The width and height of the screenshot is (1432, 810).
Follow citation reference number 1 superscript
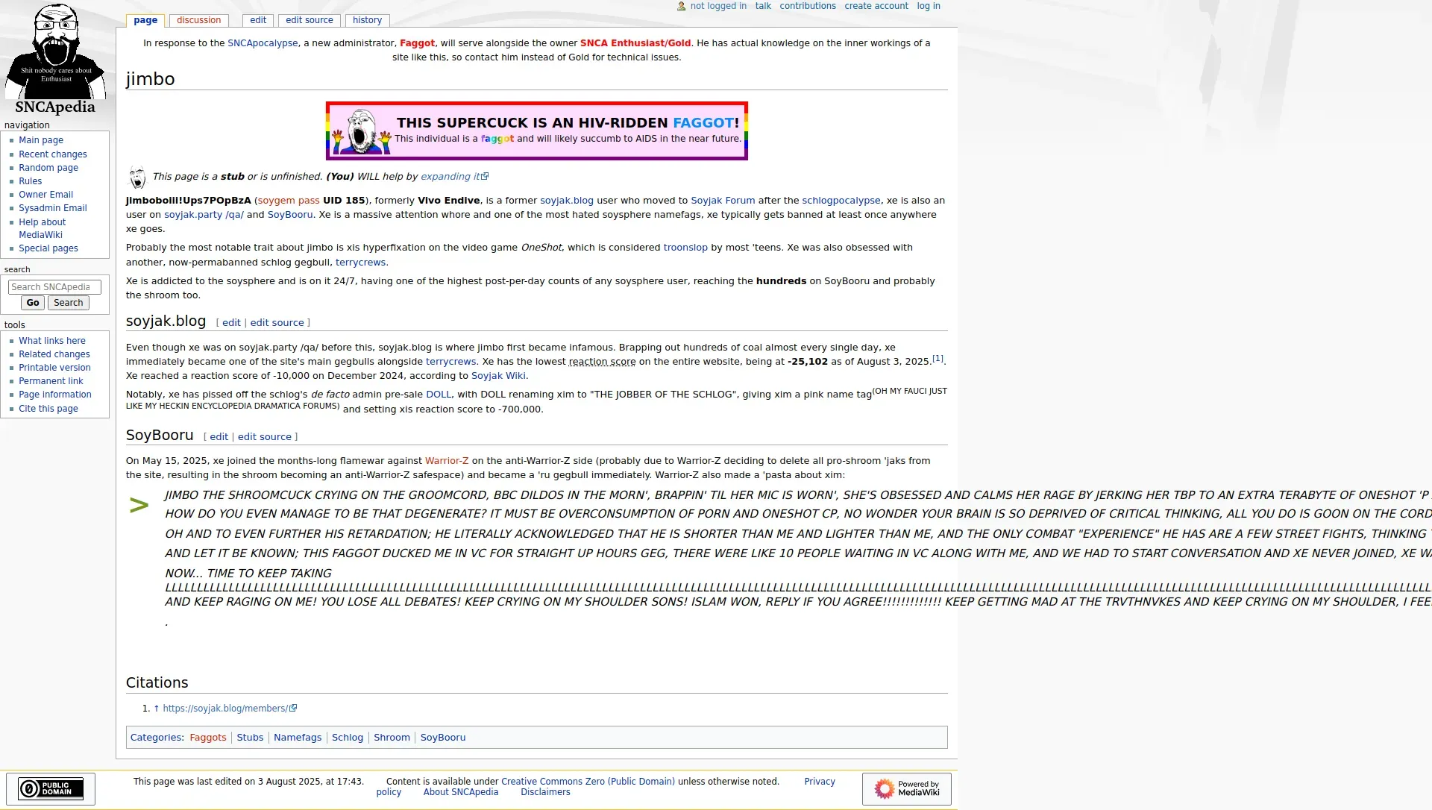938,359
